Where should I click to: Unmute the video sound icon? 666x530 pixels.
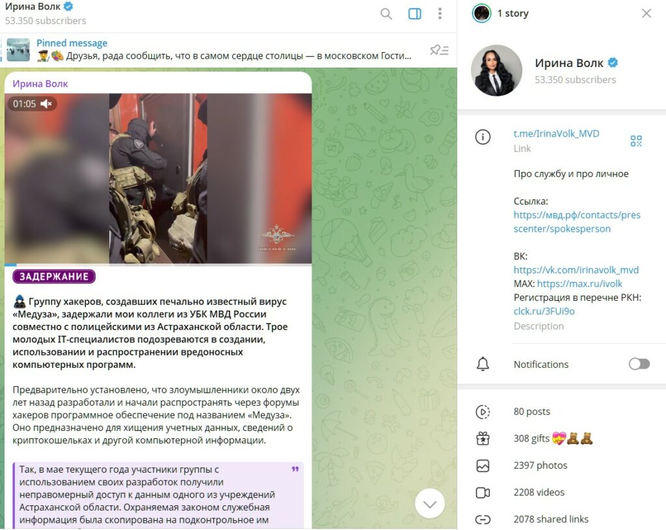click(x=46, y=104)
